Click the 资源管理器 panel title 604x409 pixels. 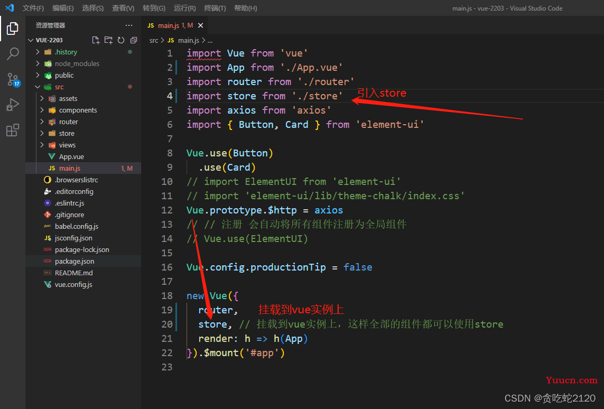point(50,25)
